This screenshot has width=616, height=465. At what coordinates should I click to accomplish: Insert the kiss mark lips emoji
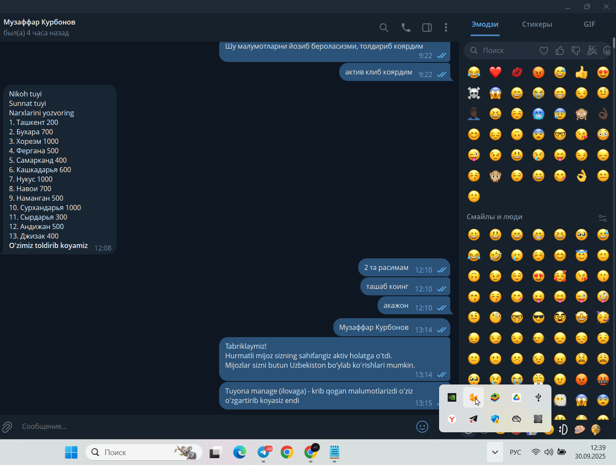tap(517, 72)
